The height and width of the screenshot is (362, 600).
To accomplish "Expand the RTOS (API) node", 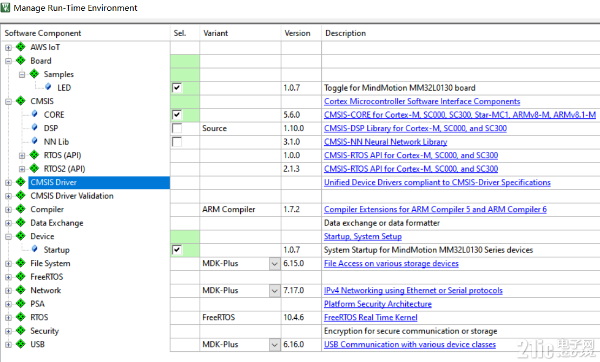I will point(22,156).
